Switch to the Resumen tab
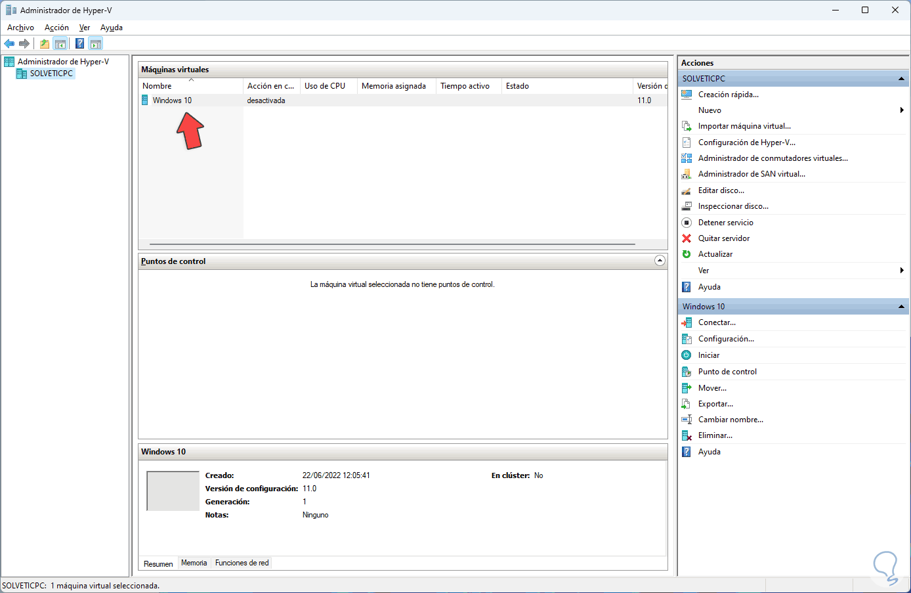Viewport: 911px width, 593px height. (158, 563)
